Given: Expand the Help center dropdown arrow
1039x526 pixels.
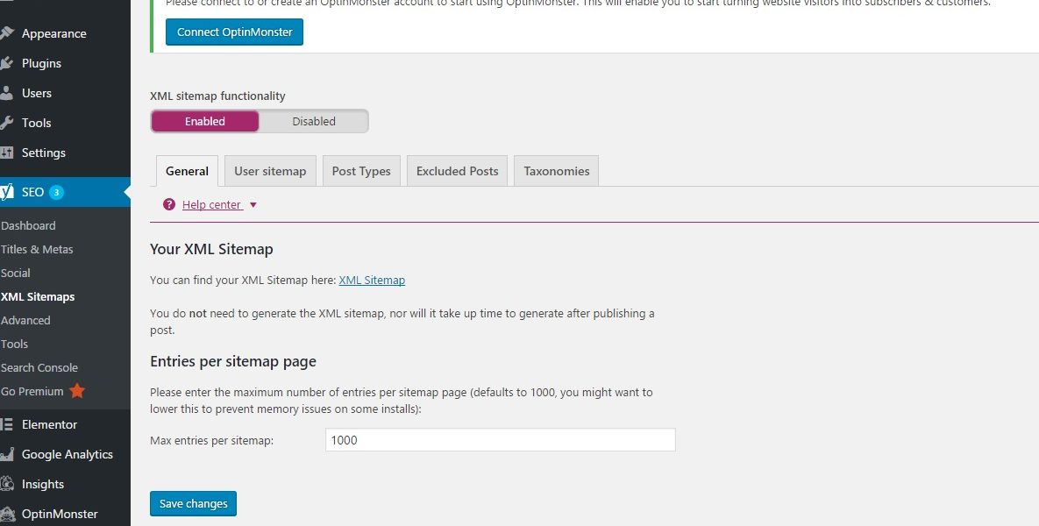Looking at the screenshot, I should [253, 205].
